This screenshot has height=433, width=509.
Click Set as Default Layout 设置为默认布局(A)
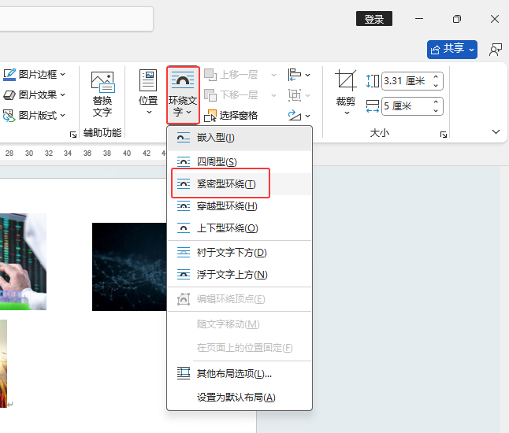click(240, 397)
